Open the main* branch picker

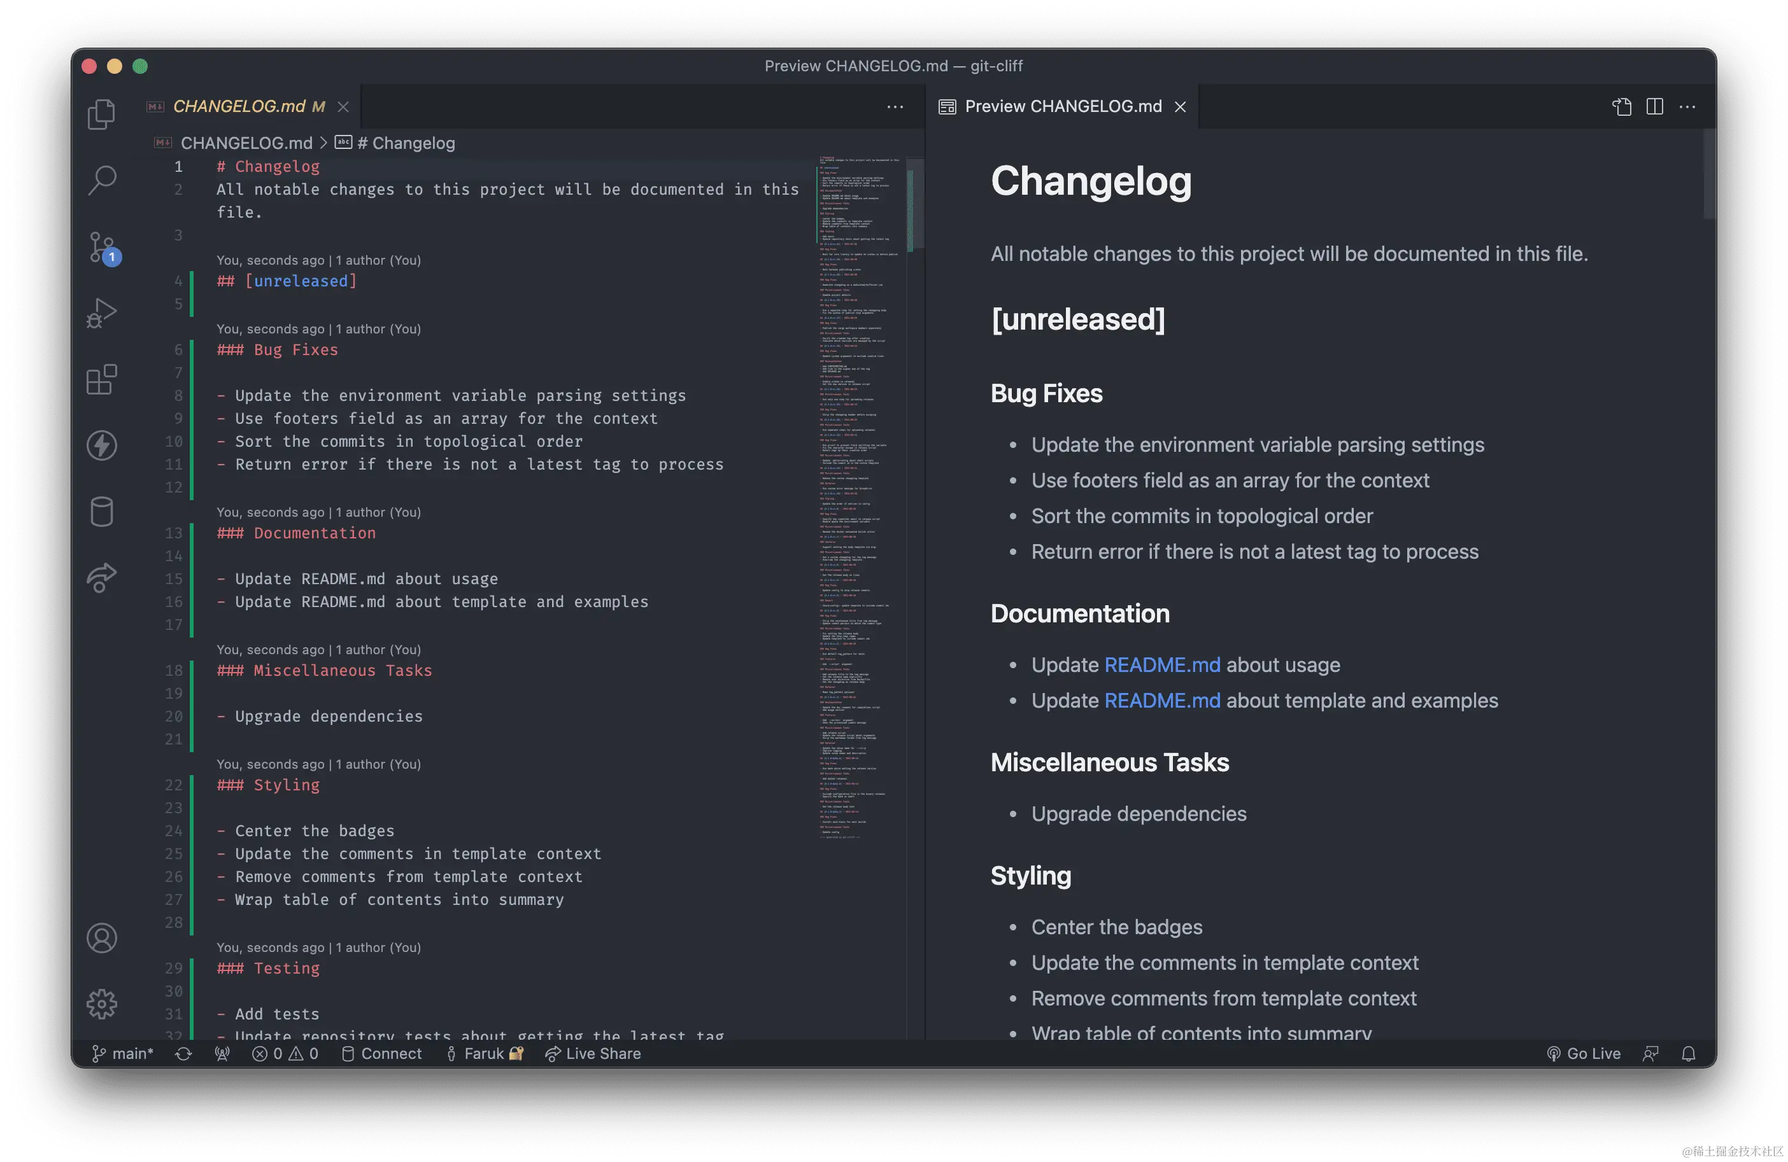tap(122, 1053)
